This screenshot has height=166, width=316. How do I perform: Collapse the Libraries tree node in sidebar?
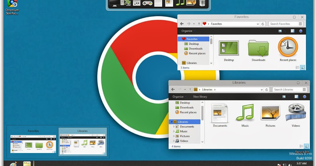172,122
